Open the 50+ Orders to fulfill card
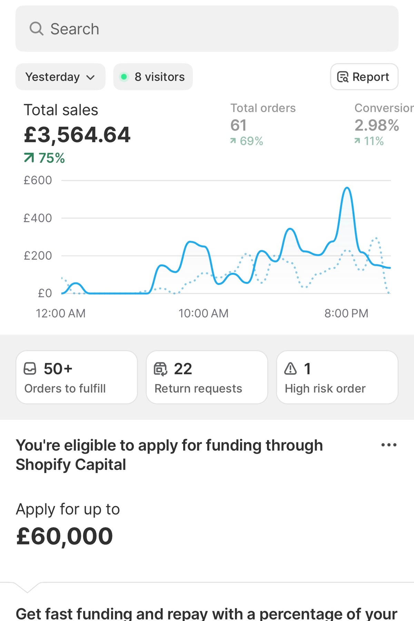414x621 pixels. click(x=77, y=377)
